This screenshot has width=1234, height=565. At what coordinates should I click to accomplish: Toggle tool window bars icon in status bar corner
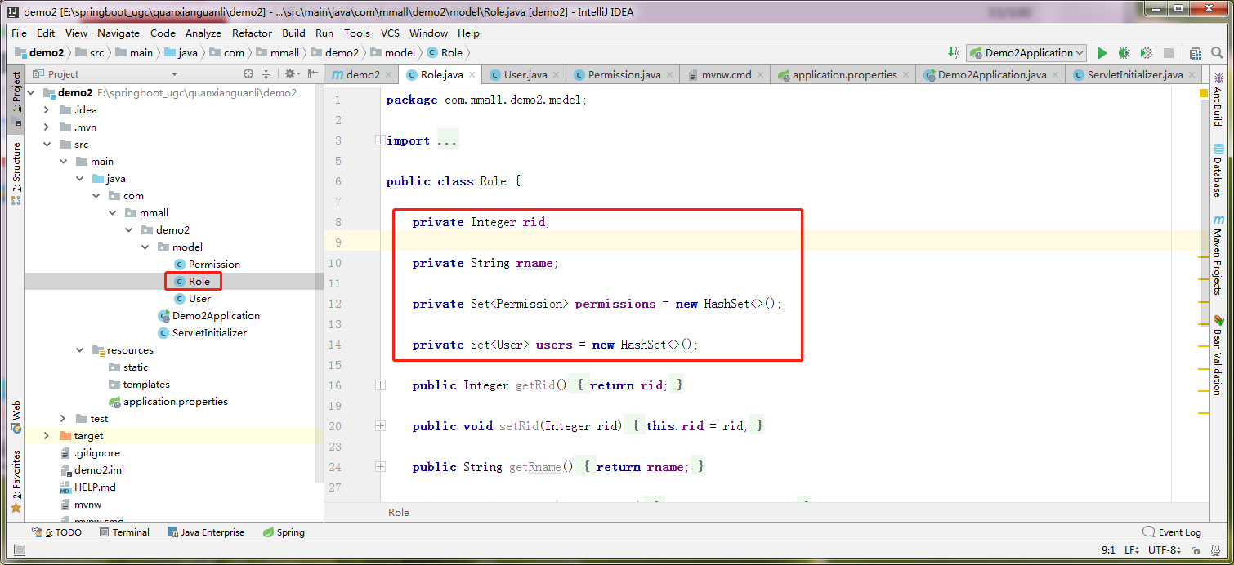tap(19, 551)
